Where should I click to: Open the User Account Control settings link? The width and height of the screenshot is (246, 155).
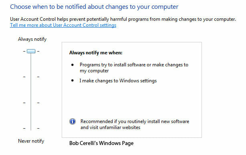[63, 25]
